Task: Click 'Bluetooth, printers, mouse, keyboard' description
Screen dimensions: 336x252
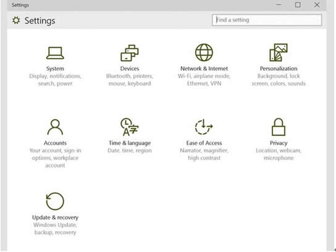Action: pos(130,80)
